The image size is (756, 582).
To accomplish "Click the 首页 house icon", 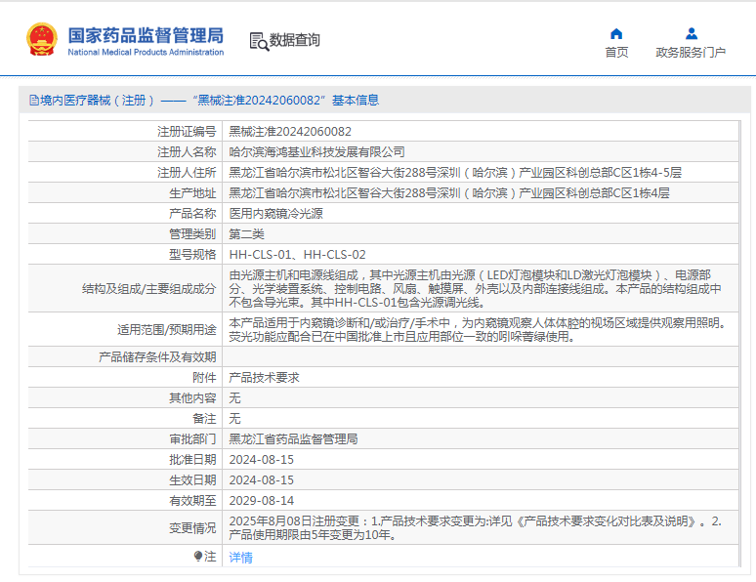I will tap(616, 34).
